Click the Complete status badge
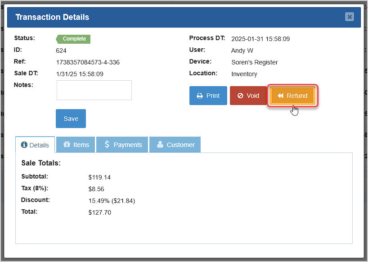The height and width of the screenshot is (262, 368). [72, 39]
